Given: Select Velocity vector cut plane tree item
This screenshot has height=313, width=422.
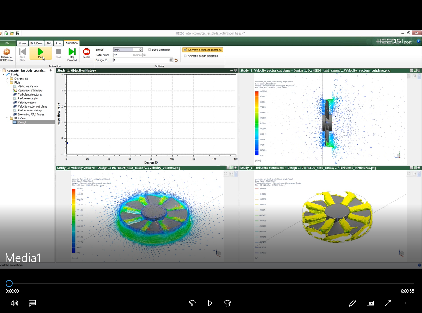Looking at the screenshot, I should coord(32,106).
